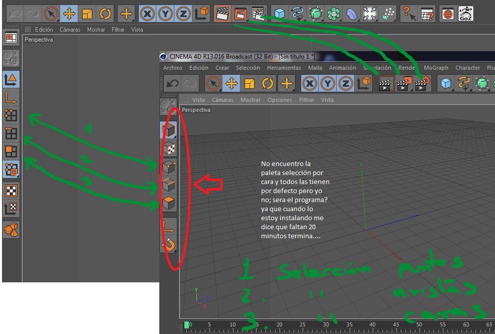495x334 pixels.
Task: Click Undo arrow in front window toolbar
Action: pyautogui.click(x=172, y=84)
